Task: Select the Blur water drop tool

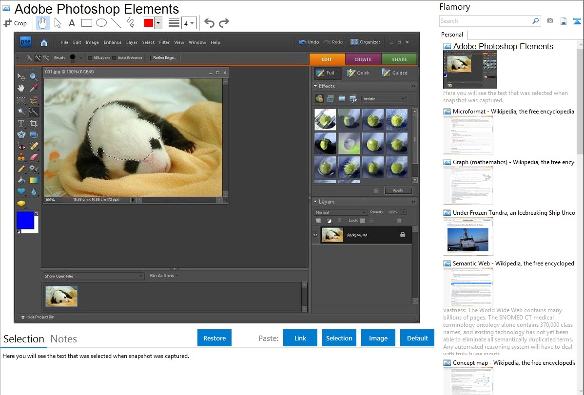Action: tap(34, 192)
